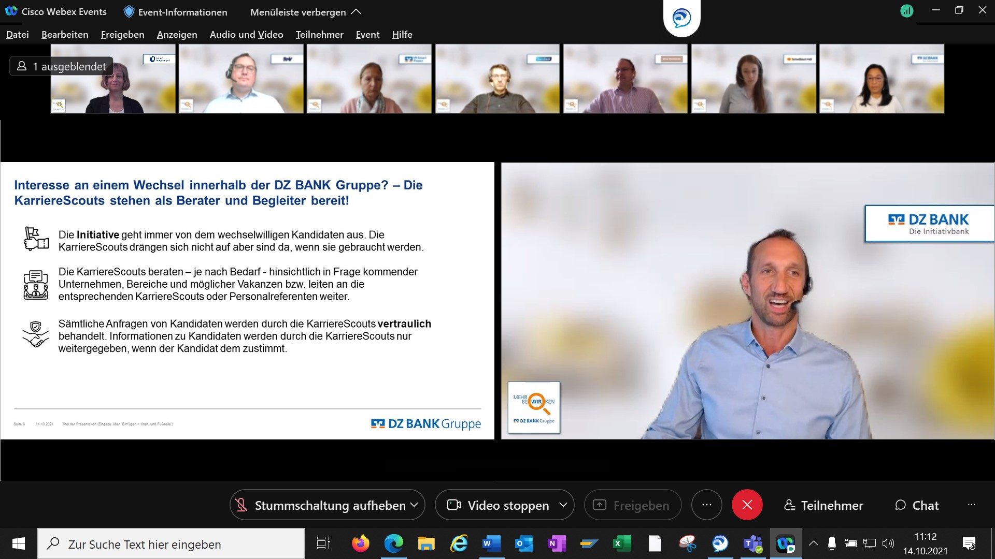This screenshot has height=559, width=995.
Task: Check the green connection quality indicator
Action: 906,11
